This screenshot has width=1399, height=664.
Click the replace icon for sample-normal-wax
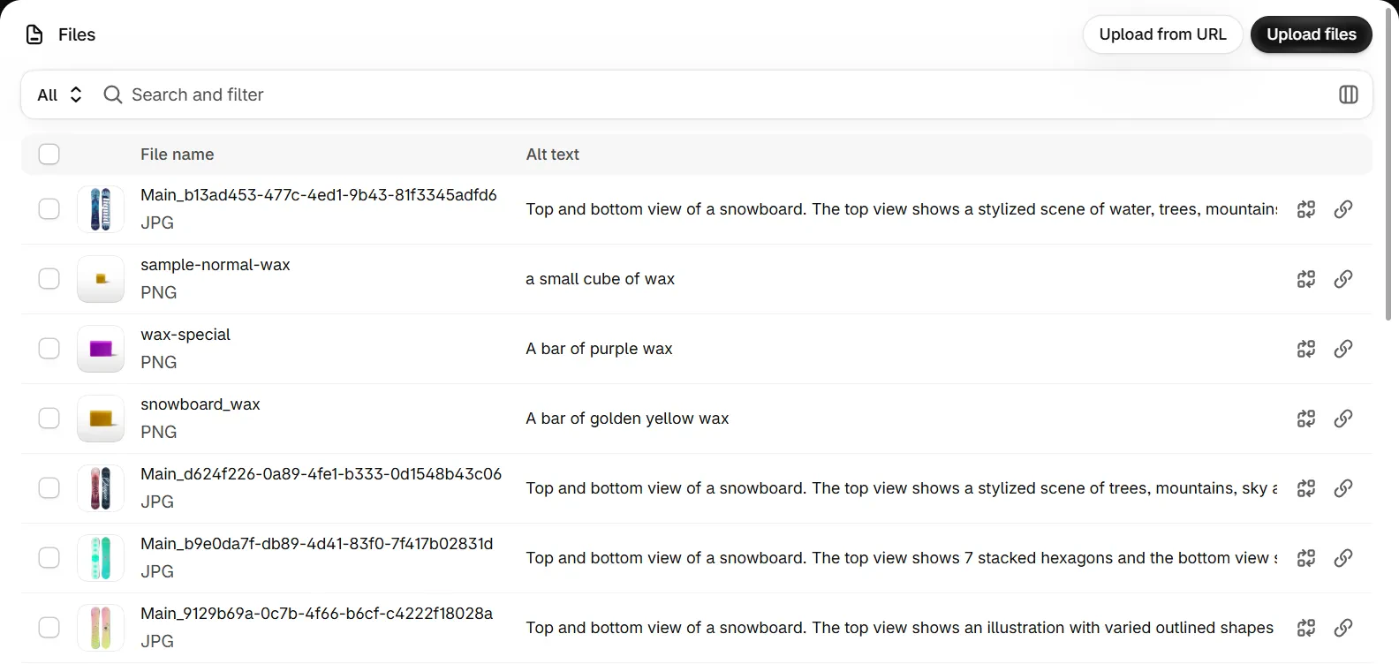coord(1305,279)
